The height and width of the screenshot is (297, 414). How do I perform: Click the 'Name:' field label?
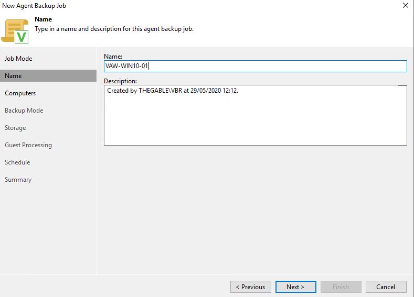(x=113, y=57)
